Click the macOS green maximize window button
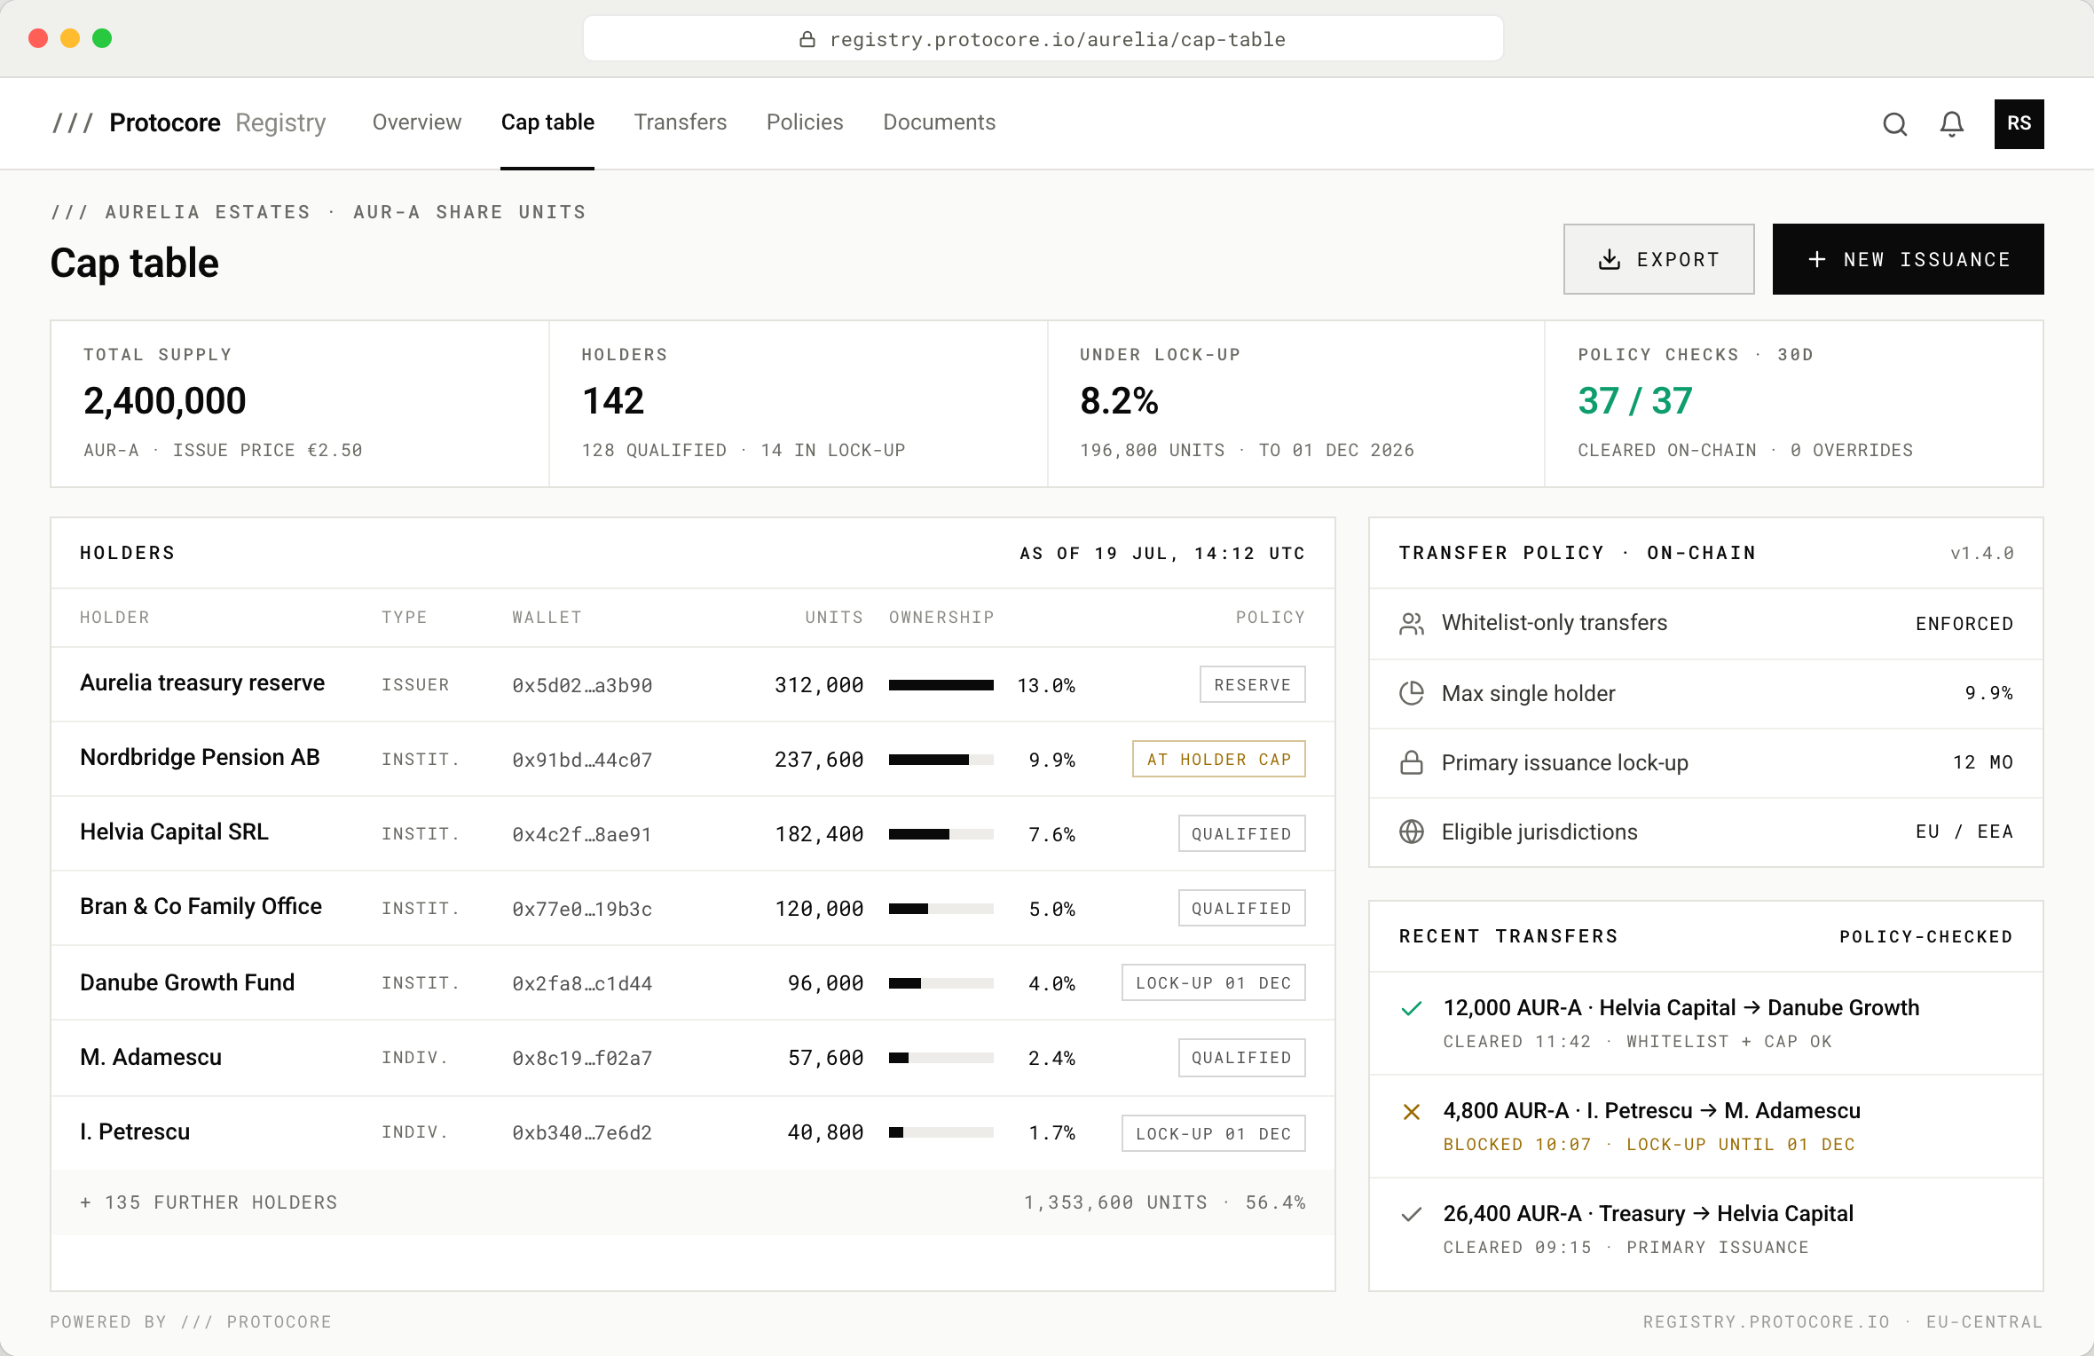Screen dimensions: 2094x1356 click(102, 38)
